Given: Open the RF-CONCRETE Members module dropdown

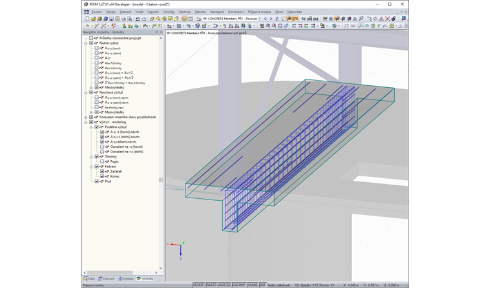Looking at the screenshot, I should [x=258, y=19].
